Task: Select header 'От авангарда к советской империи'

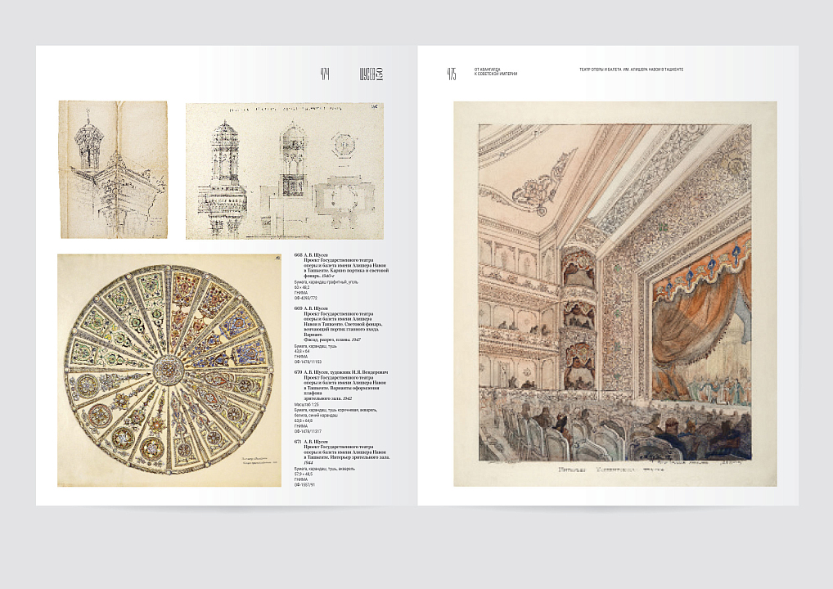Action: [496, 72]
